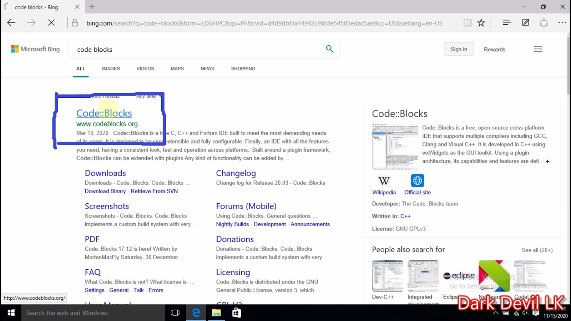
Task: Open the FAQ sitelink
Action: 93,272
